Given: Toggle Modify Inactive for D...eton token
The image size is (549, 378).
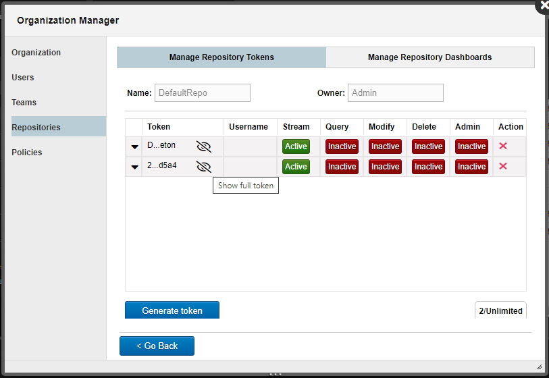Looking at the screenshot, I should [x=385, y=146].
